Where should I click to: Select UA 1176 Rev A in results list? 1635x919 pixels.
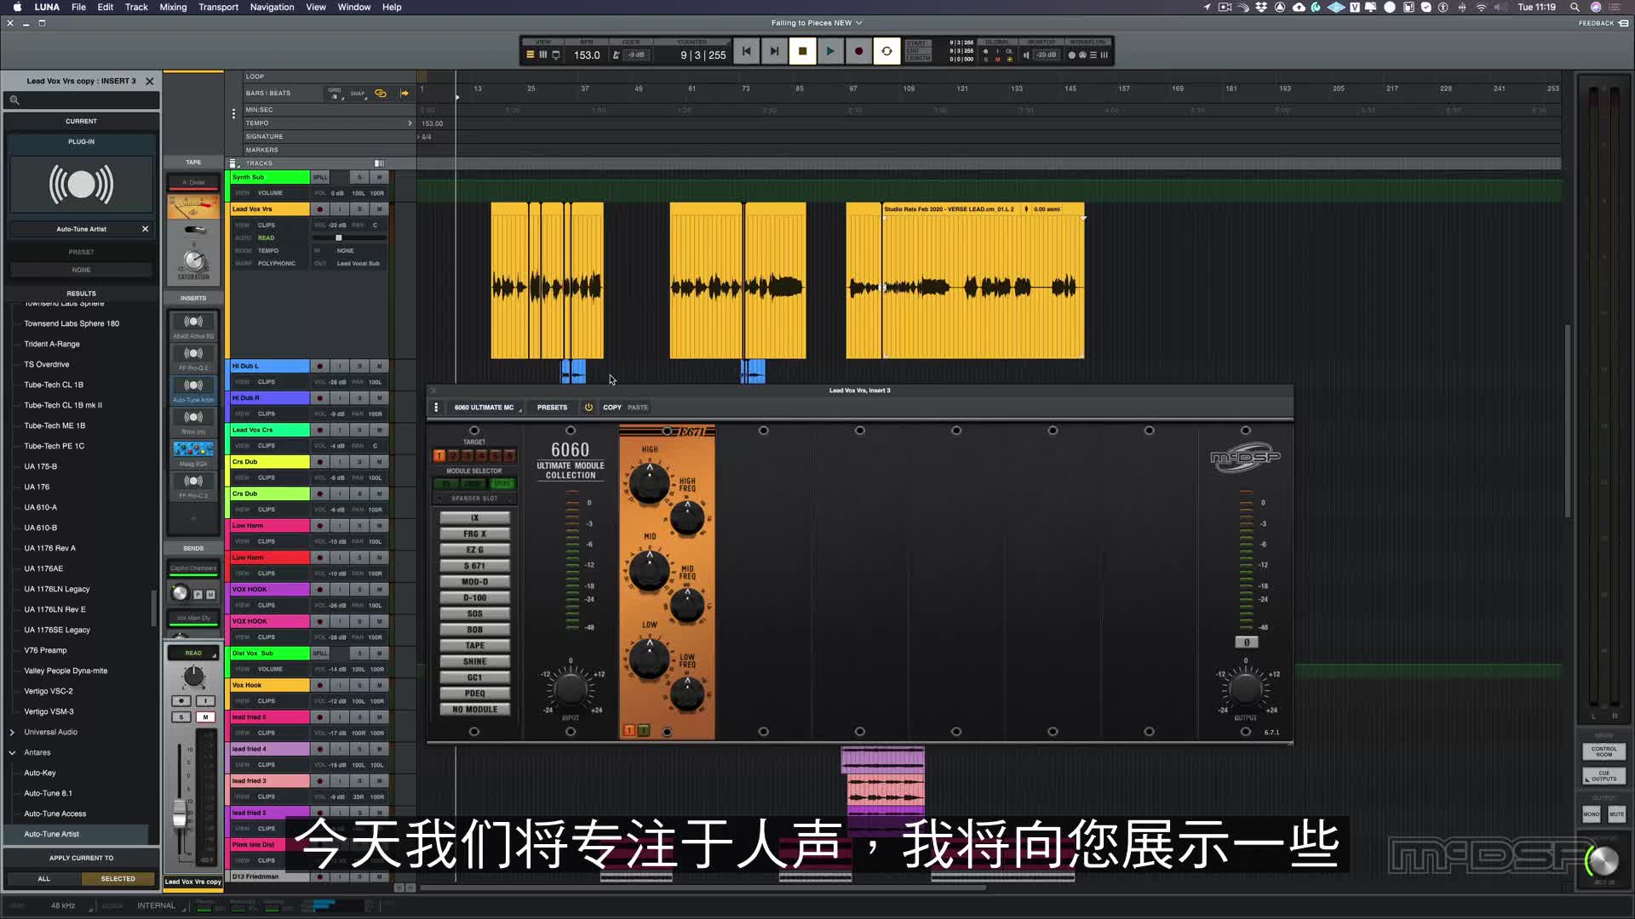pos(49,548)
